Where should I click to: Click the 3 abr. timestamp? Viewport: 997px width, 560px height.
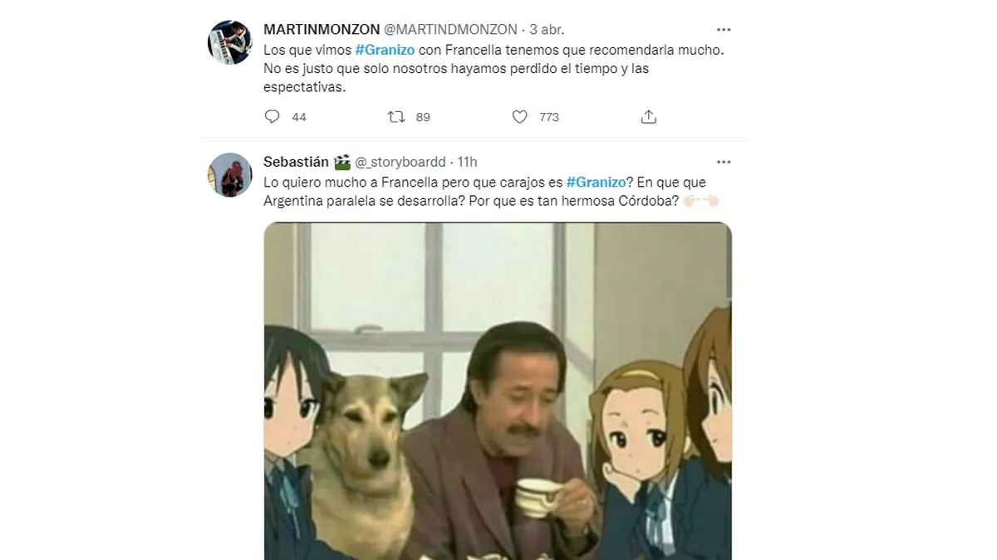546,30
